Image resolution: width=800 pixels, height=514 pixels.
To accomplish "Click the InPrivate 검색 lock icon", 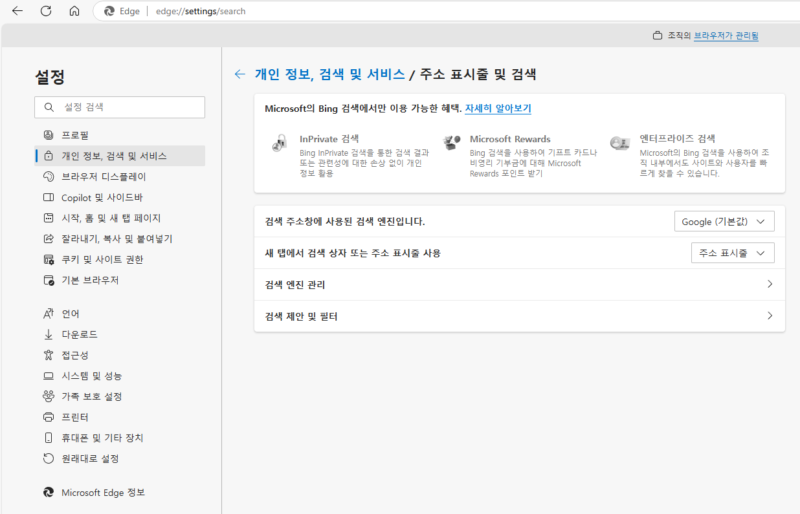I will point(280,142).
